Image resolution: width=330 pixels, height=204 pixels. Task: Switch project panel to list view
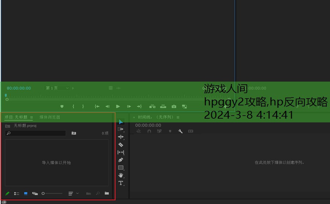click(x=16, y=193)
